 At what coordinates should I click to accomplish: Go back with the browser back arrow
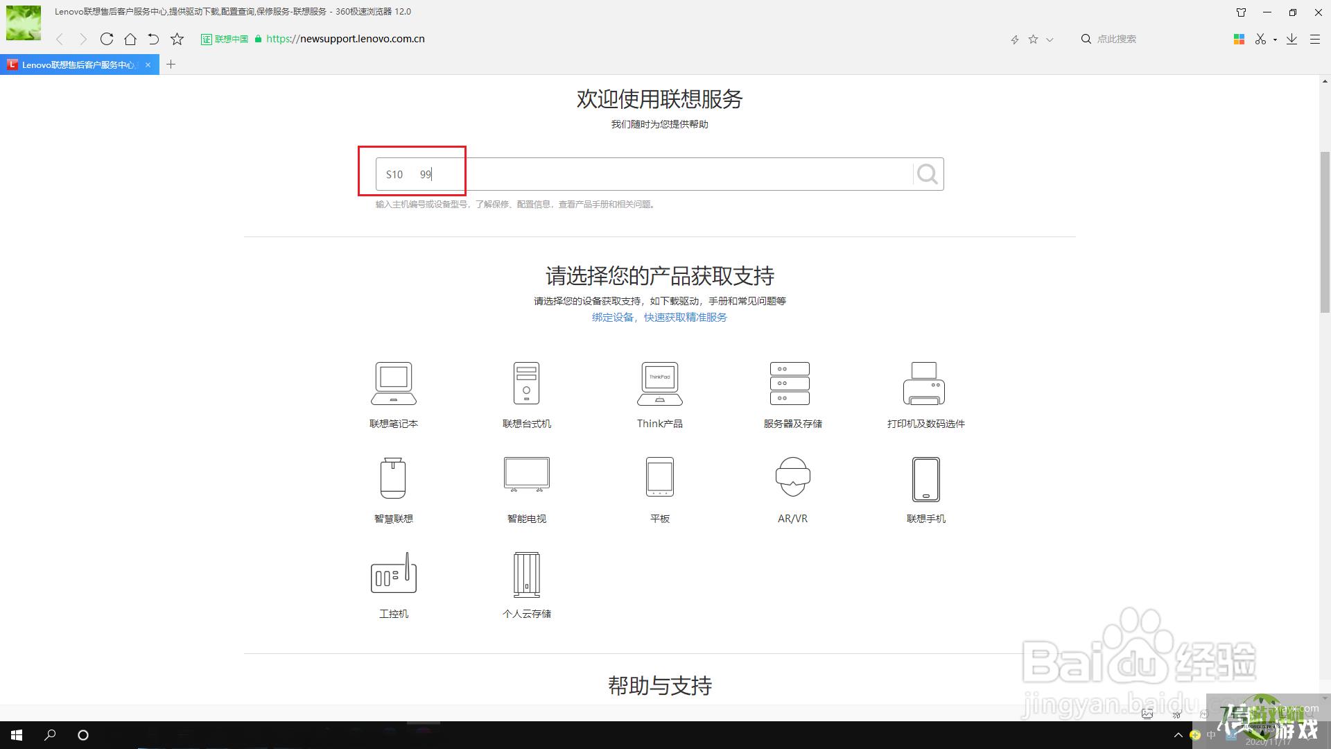coord(60,39)
